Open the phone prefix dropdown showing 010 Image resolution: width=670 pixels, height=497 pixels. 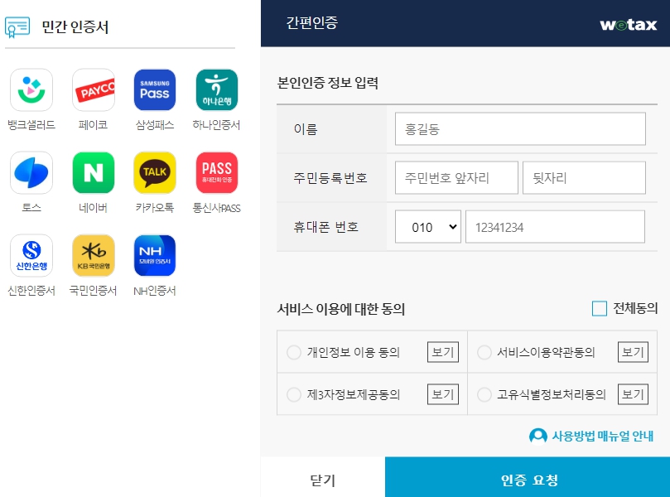point(427,226)
